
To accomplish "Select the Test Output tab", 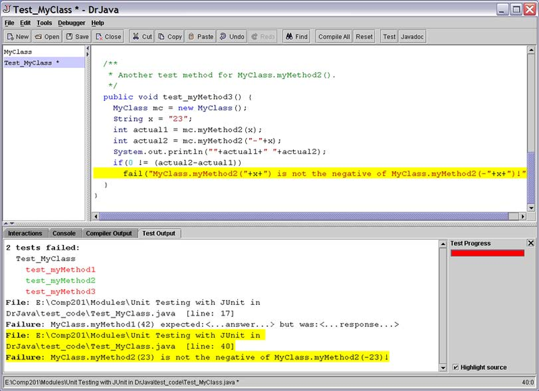I will [x=159, y=233].
